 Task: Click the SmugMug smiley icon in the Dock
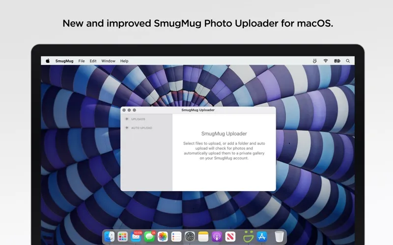click(248, 237)
